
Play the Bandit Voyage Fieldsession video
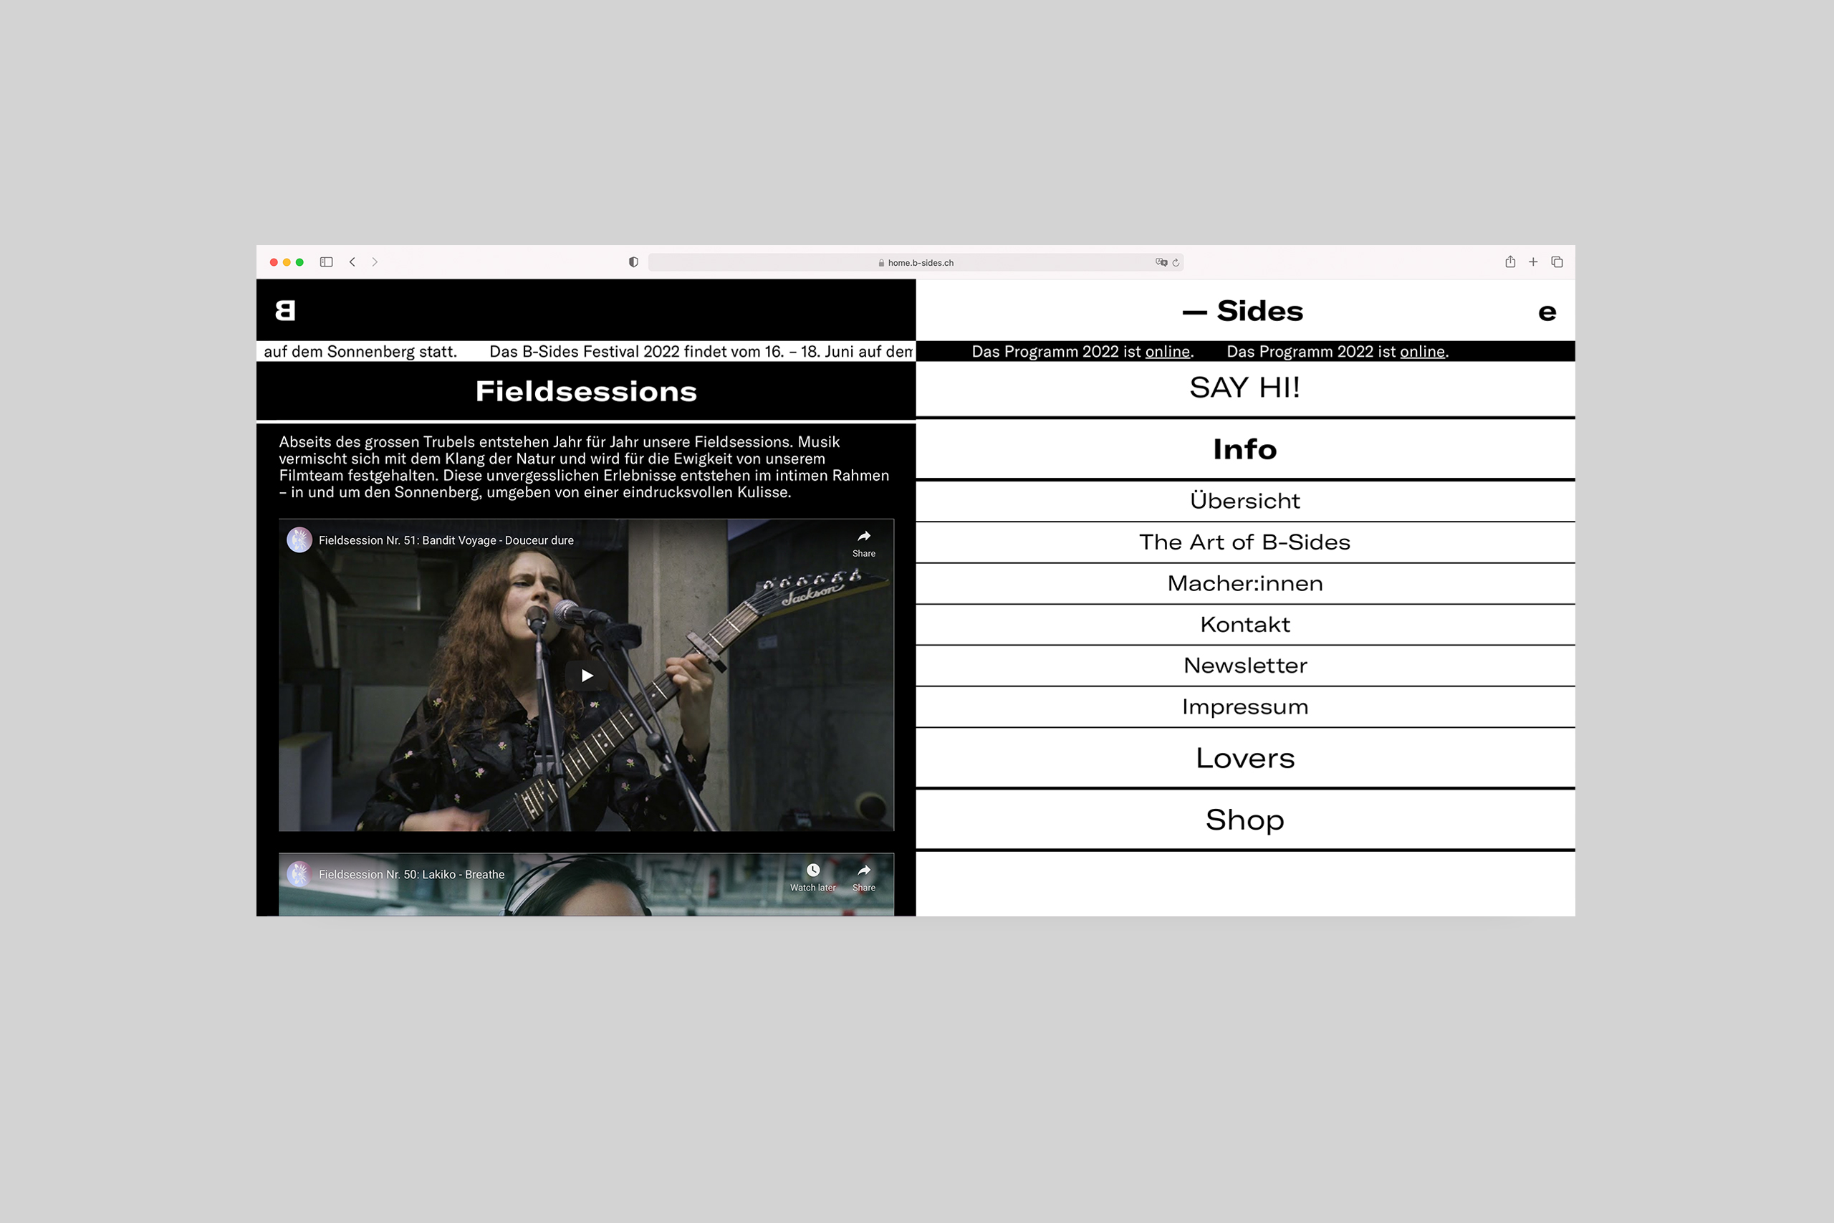point(587,676)
